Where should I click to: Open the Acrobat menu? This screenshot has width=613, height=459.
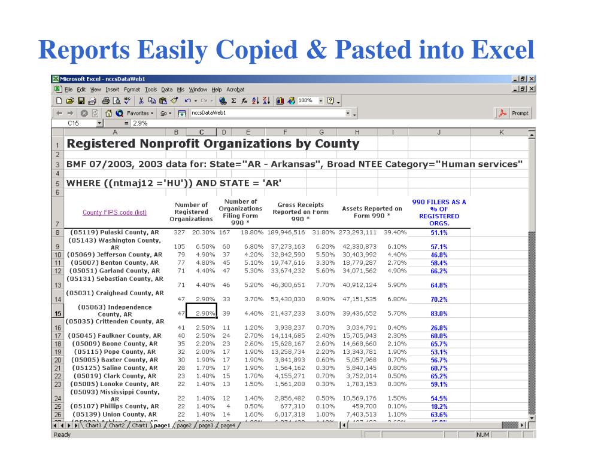235,90
